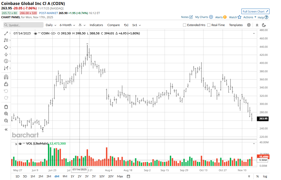Delete drawings with the trash icon
Screen dimensions: 281x180
tap(6, 107)
